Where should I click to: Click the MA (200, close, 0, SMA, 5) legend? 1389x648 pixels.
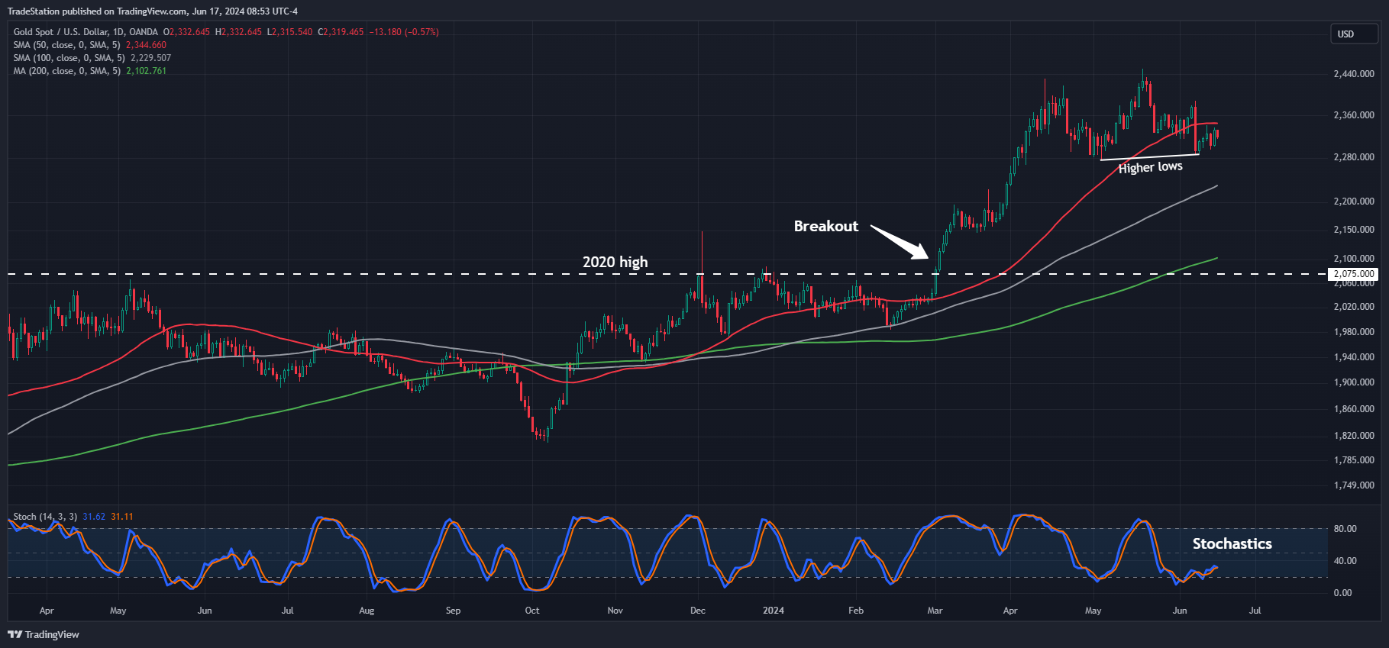[x=66, y=71]
